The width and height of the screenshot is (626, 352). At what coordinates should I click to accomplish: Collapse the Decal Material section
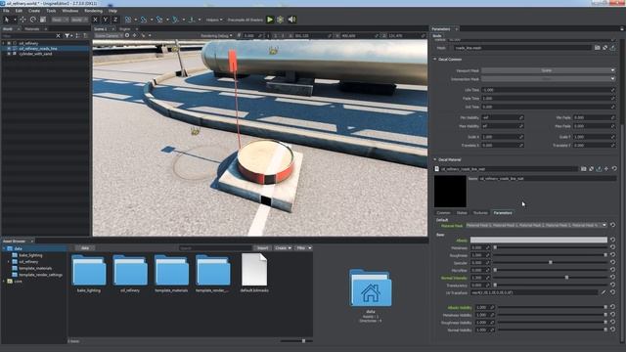[x=435, y=159]
